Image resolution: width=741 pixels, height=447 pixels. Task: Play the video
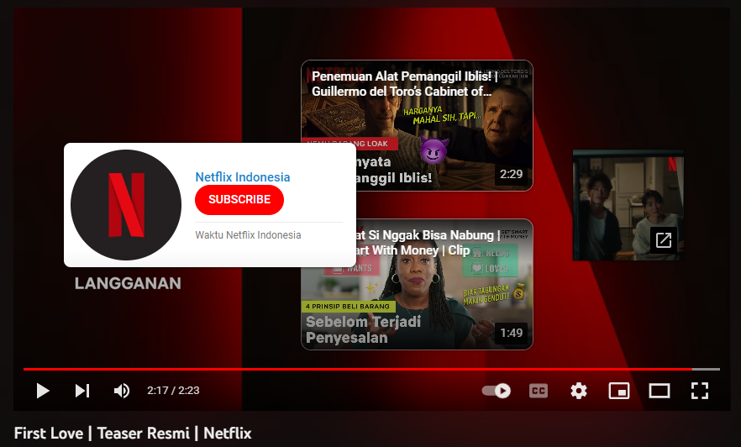coord(43,391)
